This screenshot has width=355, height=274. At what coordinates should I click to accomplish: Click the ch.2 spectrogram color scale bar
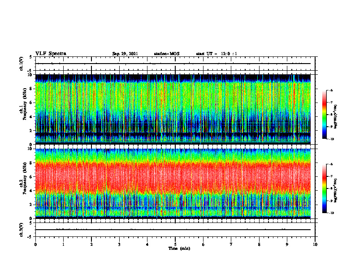324,188
